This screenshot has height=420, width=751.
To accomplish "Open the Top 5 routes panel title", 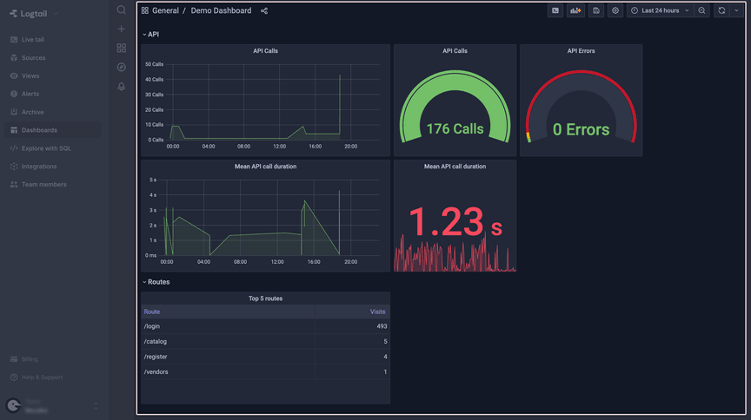I will click(x=265, y=299).
